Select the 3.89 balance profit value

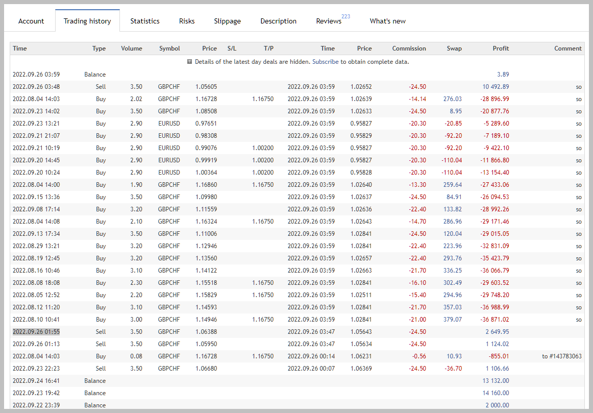503,75
